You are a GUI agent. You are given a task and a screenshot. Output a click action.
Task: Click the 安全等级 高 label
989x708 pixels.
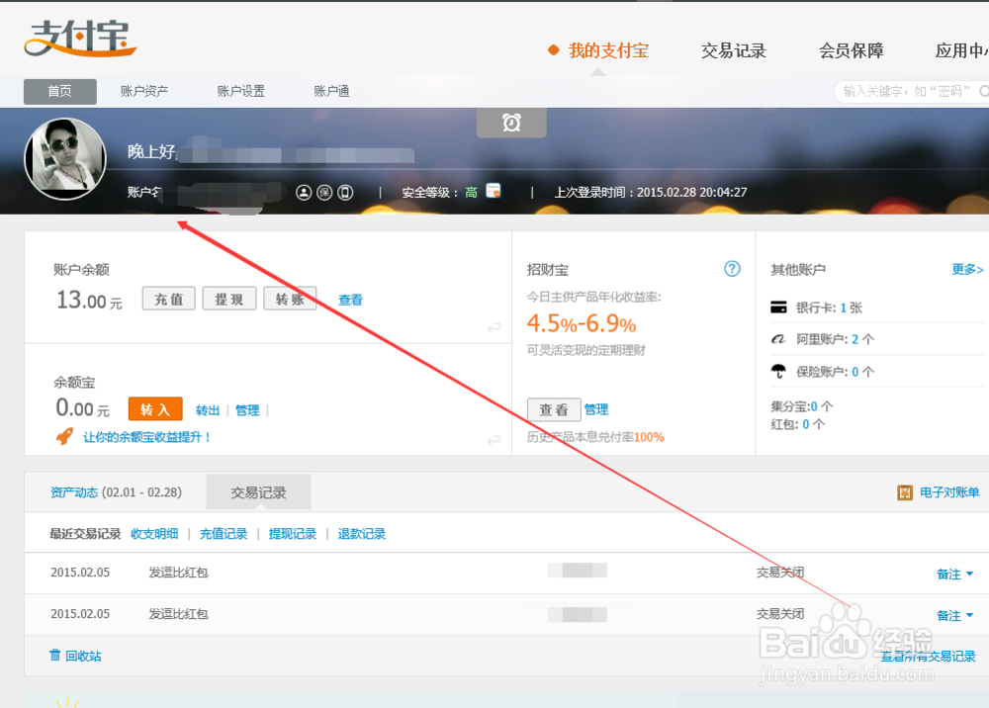(440, 192)
